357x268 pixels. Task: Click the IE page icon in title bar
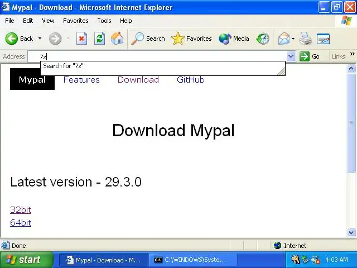tap(6, 7)
